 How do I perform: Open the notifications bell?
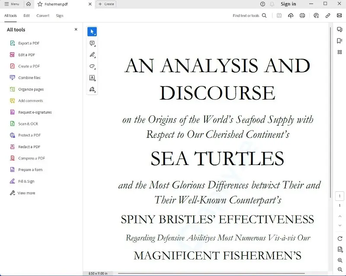click(272, 4)
